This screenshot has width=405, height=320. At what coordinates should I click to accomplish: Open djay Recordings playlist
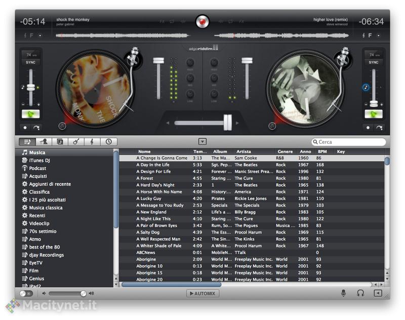point(64,255)
